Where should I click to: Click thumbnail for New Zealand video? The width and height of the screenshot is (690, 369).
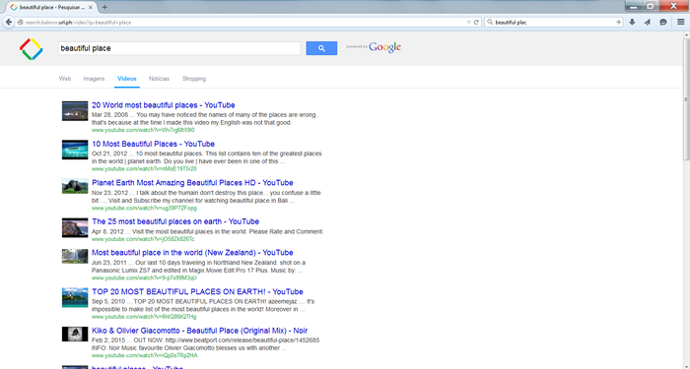75,256
